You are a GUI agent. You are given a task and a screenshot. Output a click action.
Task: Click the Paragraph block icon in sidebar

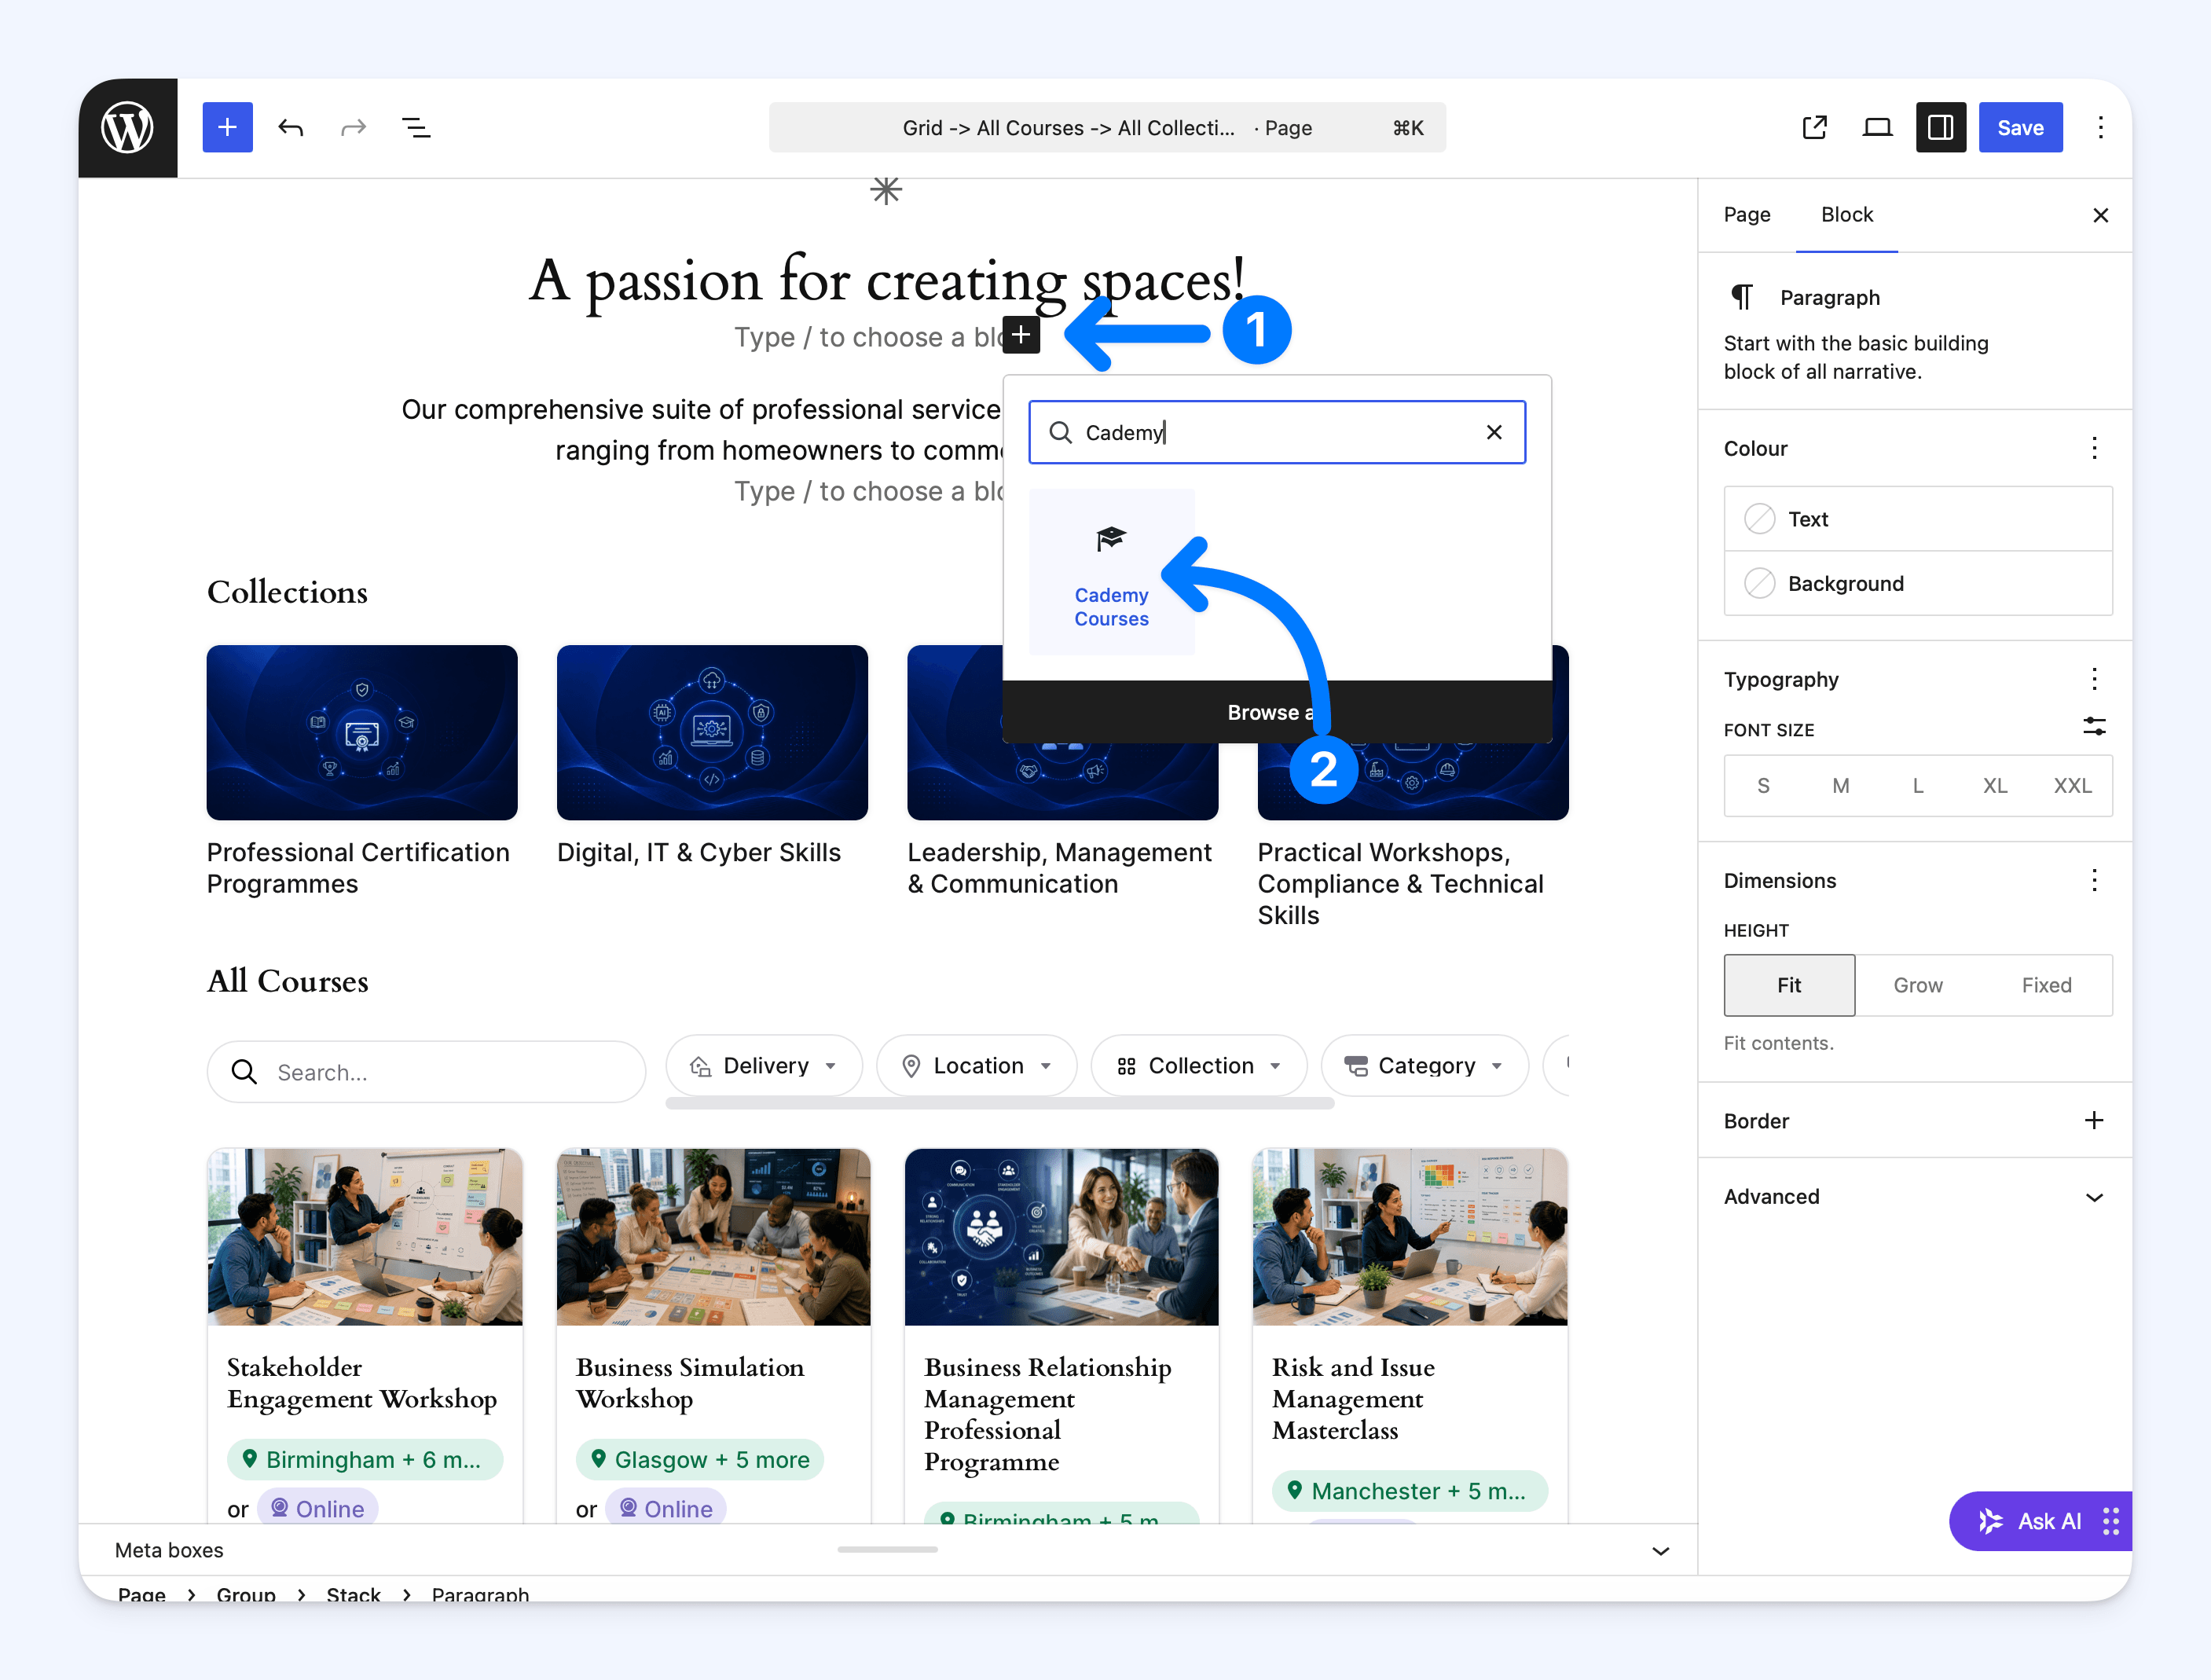pos(1742,297)
